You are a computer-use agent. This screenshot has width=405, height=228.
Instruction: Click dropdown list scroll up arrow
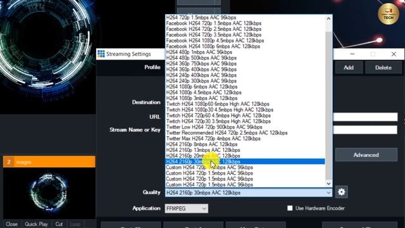click(x=328, y=18)
